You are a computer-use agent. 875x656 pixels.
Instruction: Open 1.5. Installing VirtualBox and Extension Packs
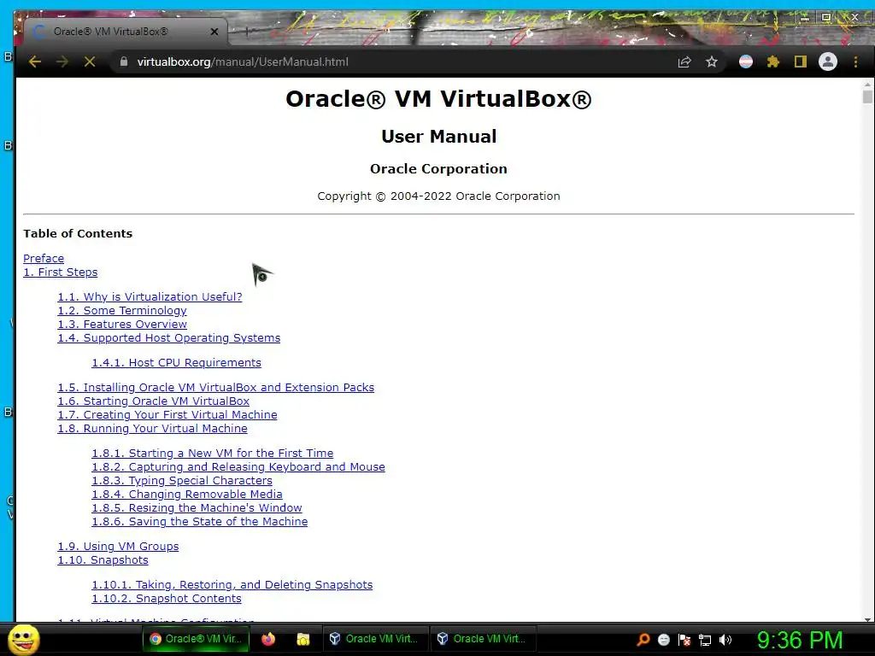pos(216,387)
